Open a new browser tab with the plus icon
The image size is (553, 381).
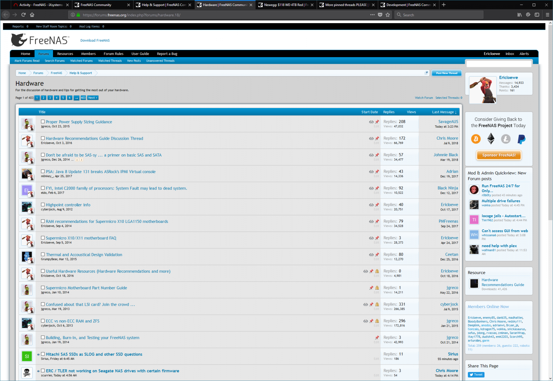point(444,5)
